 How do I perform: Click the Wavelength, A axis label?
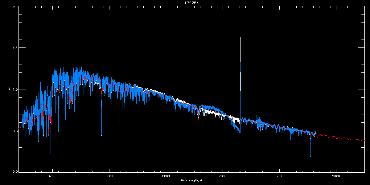coord(191,180)
